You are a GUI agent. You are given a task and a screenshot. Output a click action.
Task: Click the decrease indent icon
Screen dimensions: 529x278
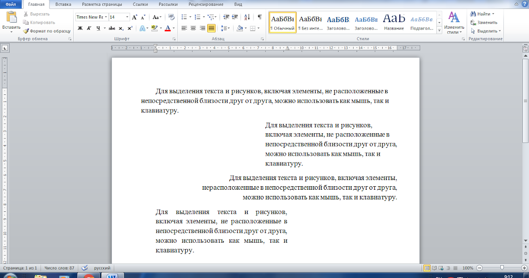225,17
